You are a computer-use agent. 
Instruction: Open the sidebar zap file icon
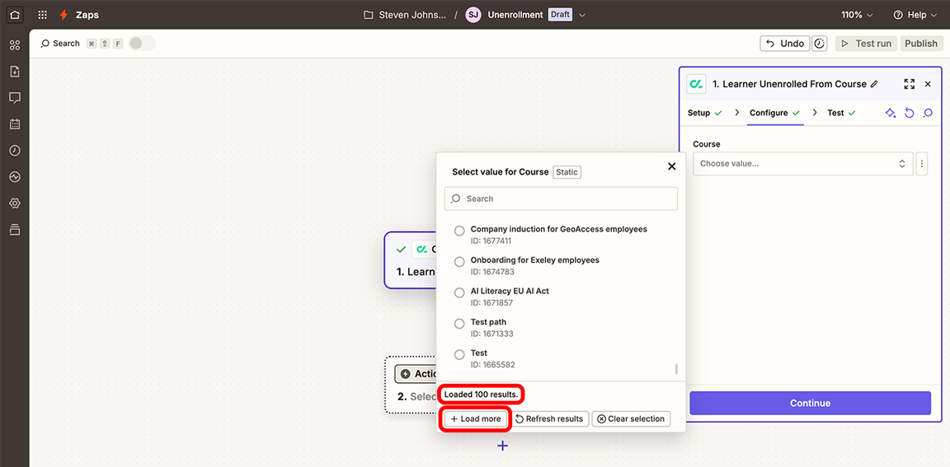(x=15, y=72)
